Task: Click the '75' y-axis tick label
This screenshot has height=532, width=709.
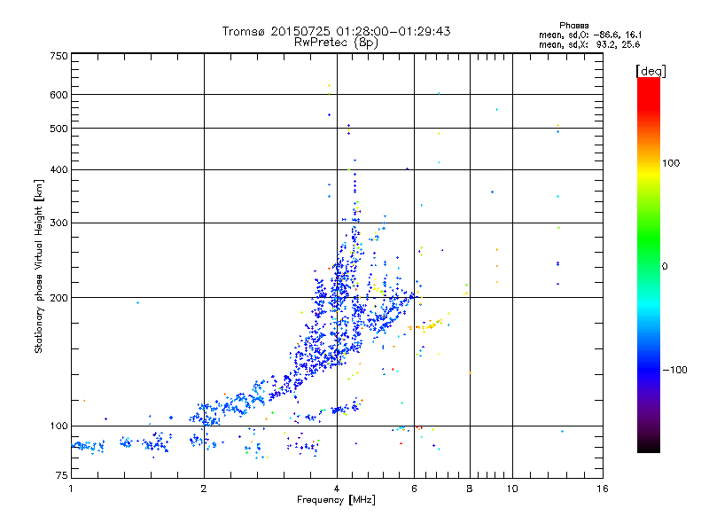Action: [62, 475]
